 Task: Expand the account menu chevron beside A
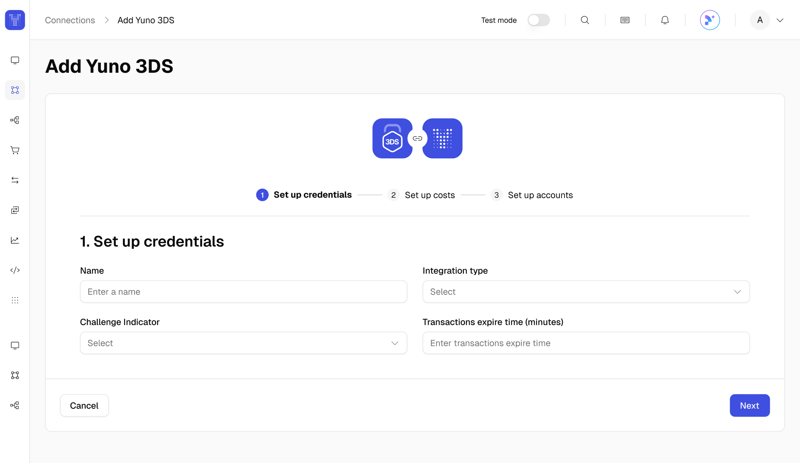point(780,20)
